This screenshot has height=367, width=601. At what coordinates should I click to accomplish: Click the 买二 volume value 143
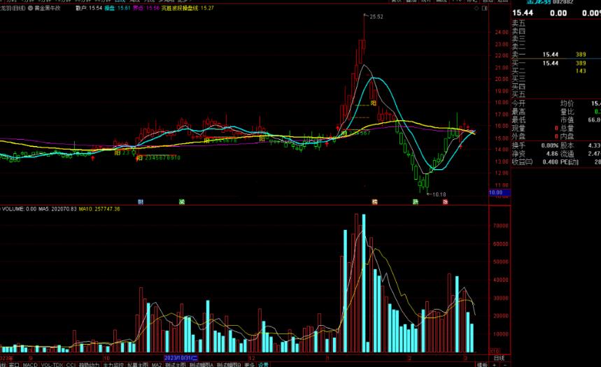pos(581,71)
